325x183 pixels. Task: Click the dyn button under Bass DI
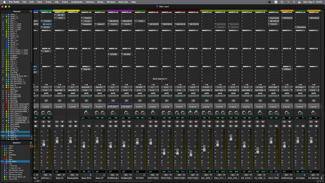(59, 175)
